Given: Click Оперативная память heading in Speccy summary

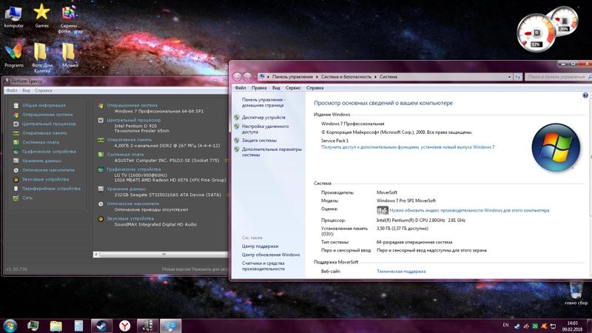Looking at the screenshot, I should tap(129, 140).
